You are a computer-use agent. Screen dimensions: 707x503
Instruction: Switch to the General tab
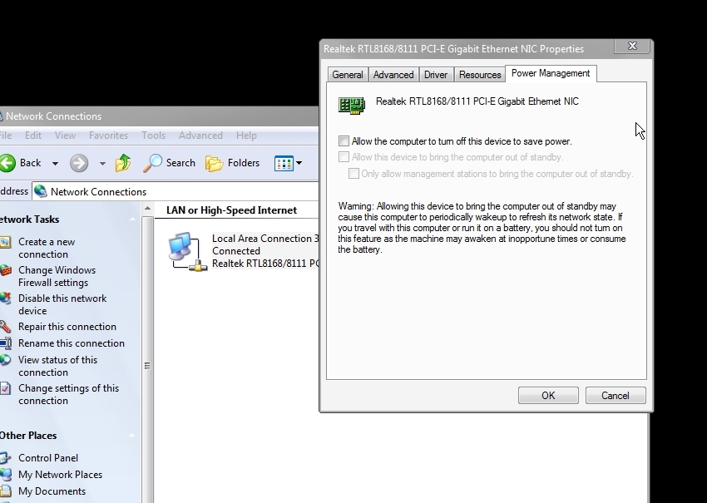[348, 75]
